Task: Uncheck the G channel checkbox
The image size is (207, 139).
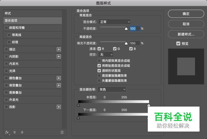Action: 115,49
